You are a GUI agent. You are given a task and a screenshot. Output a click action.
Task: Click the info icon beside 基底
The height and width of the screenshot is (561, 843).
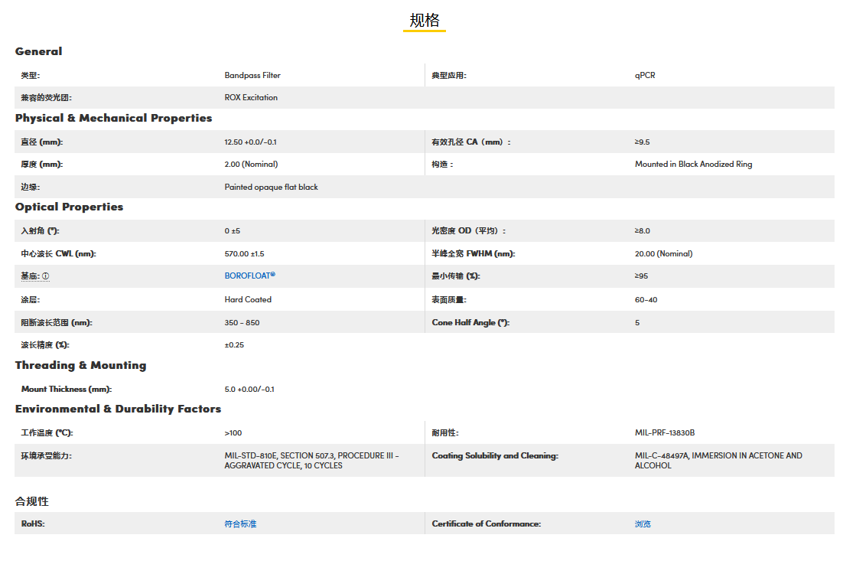click(46, 276)
